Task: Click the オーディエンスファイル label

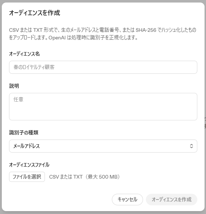Action: click(29, 165)
